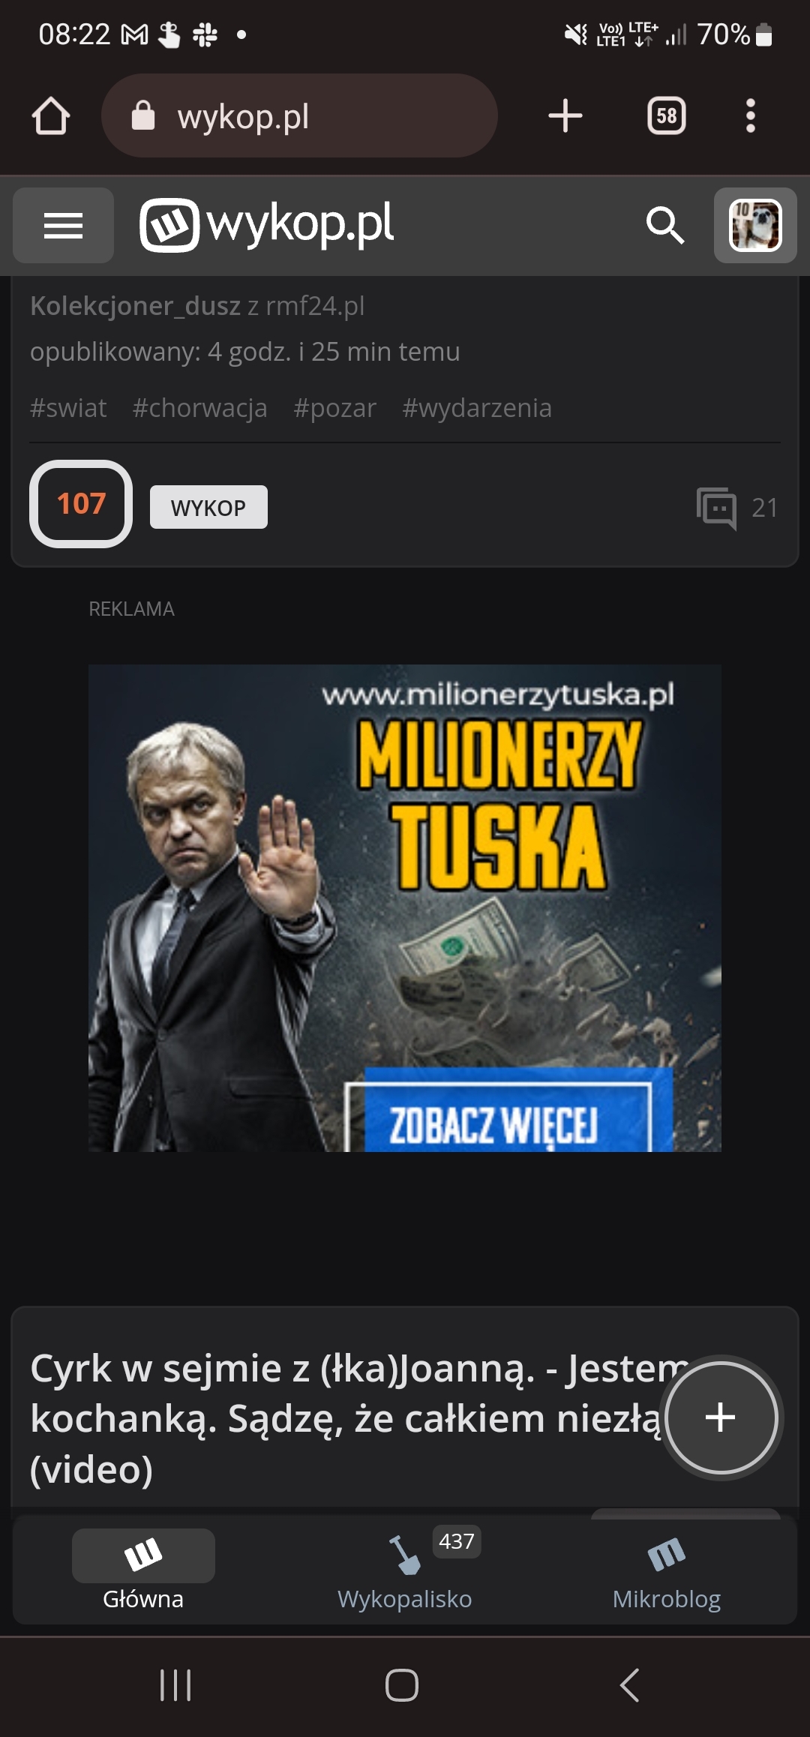Viewport: 810px width, 1737px height.
Task: Click the 107 vote counter
Action: (x=81, y=504)
